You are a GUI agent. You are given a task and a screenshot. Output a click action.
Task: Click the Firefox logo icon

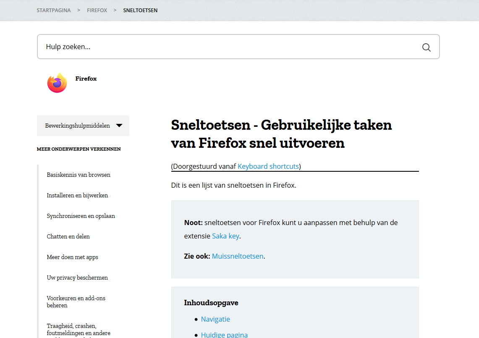(x=57, y=83)
